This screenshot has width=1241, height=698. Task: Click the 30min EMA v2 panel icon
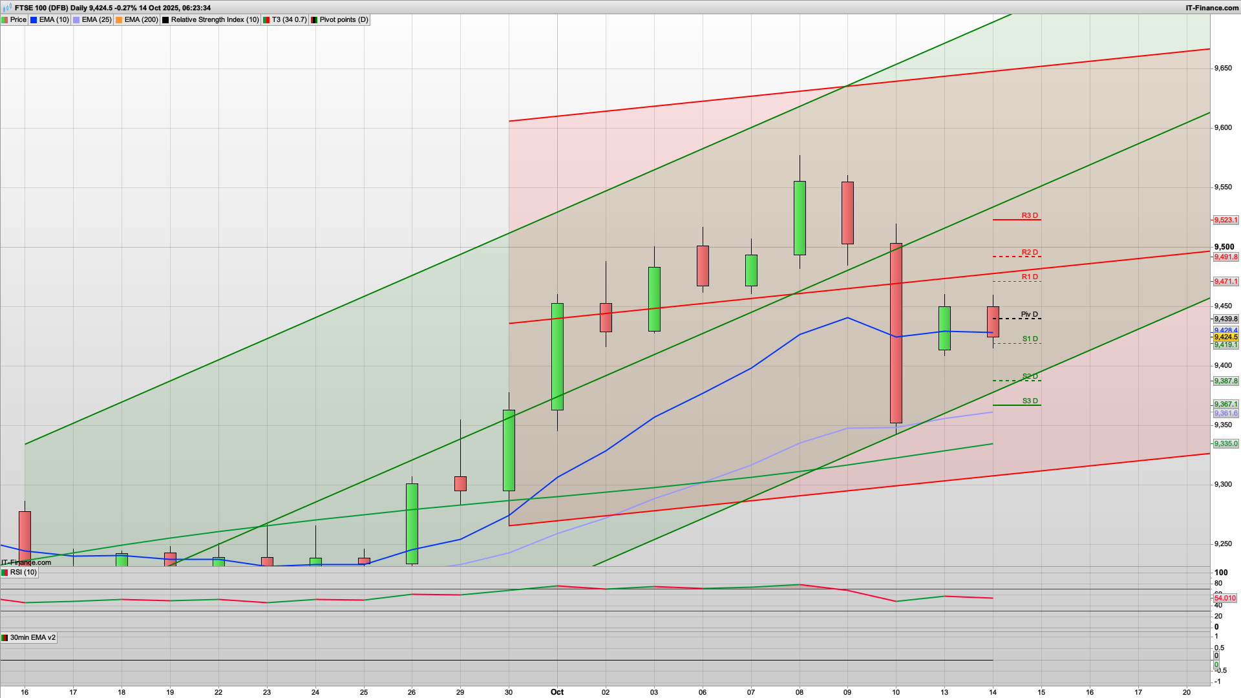pos(5,638)
